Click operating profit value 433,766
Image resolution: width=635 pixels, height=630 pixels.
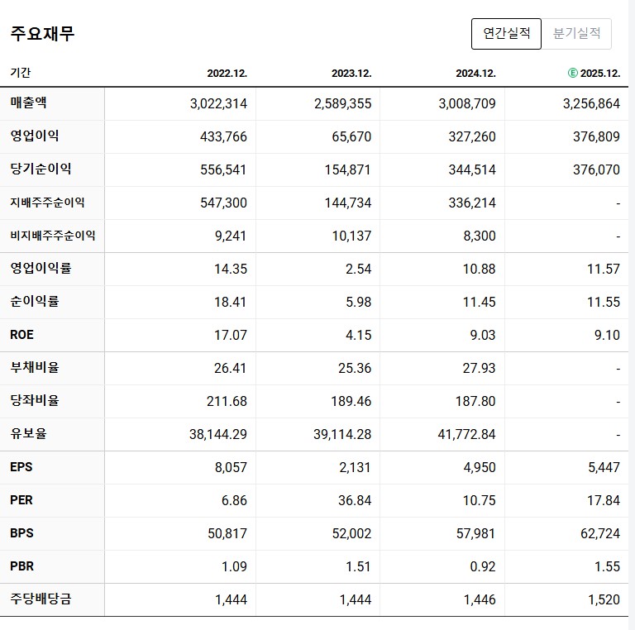click(223, 137)
